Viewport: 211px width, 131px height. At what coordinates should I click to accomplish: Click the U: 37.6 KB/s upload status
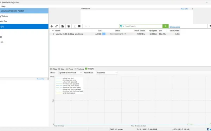[181, 129]
